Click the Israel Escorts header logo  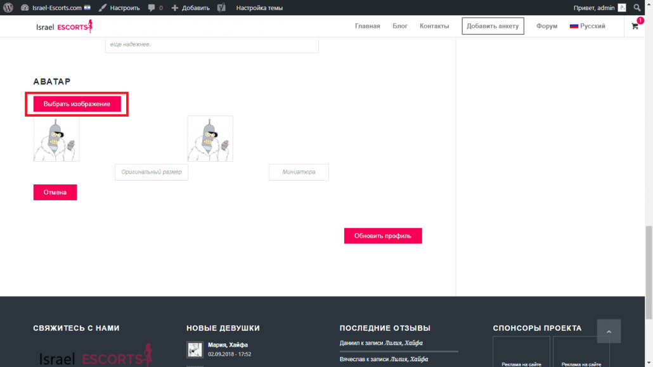pos(64,26)
